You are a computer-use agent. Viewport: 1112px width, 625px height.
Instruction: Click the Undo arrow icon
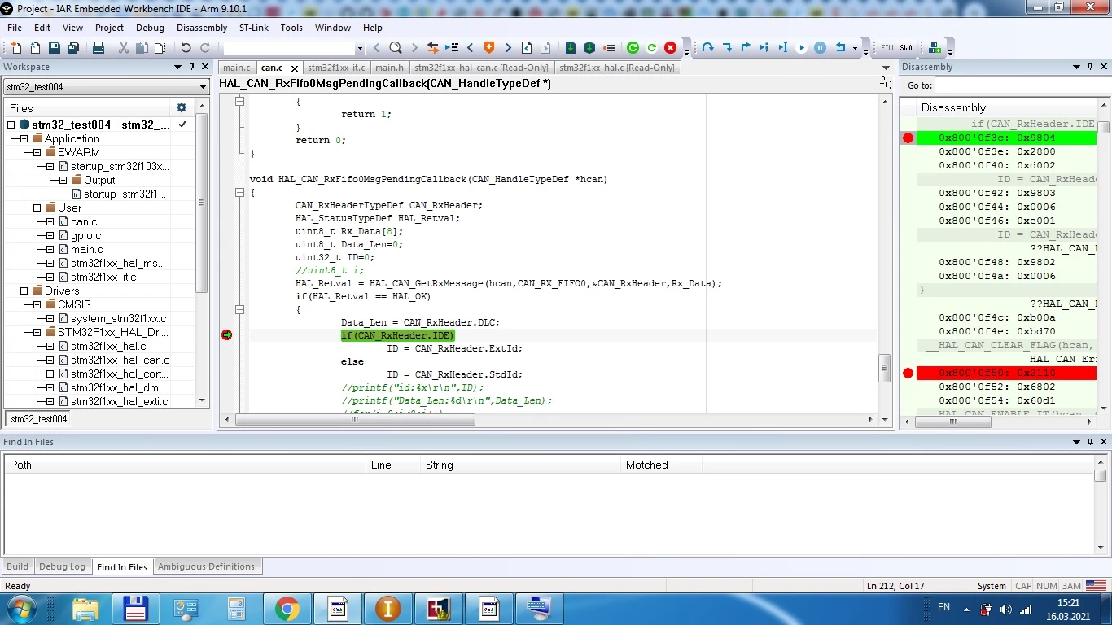(186, 48)
